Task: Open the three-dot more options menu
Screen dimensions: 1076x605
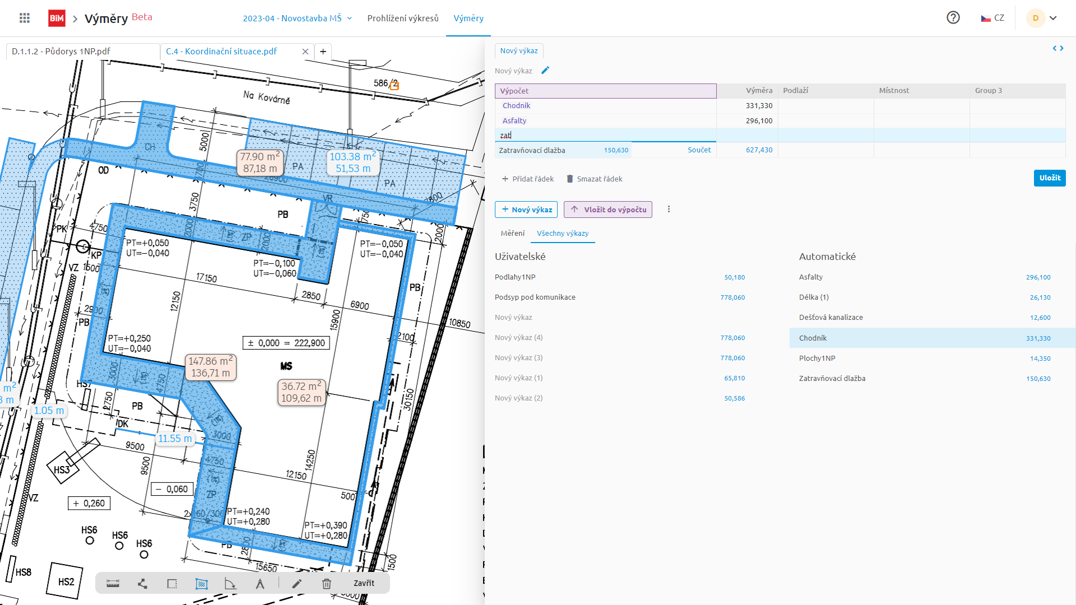Action: 669,210
